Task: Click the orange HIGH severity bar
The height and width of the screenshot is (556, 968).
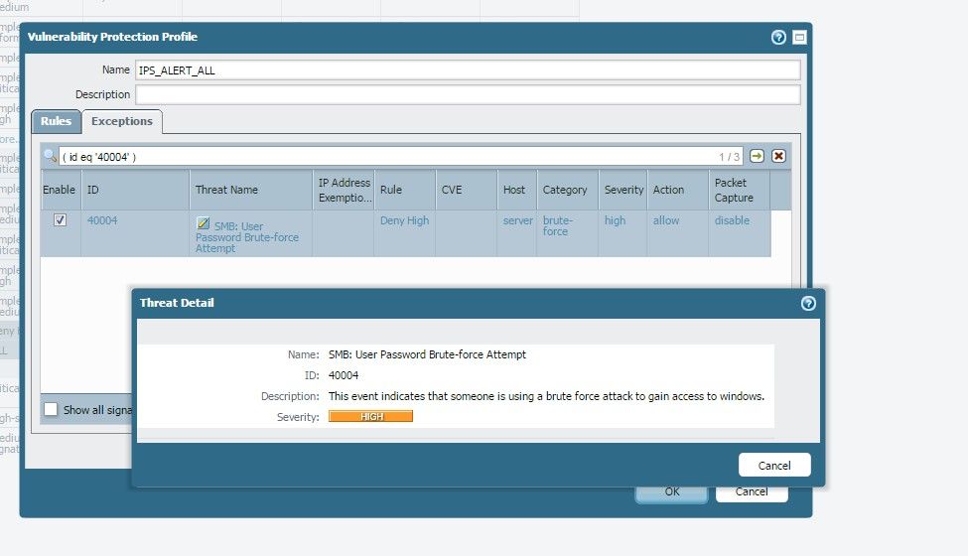Action: point(370,417)
